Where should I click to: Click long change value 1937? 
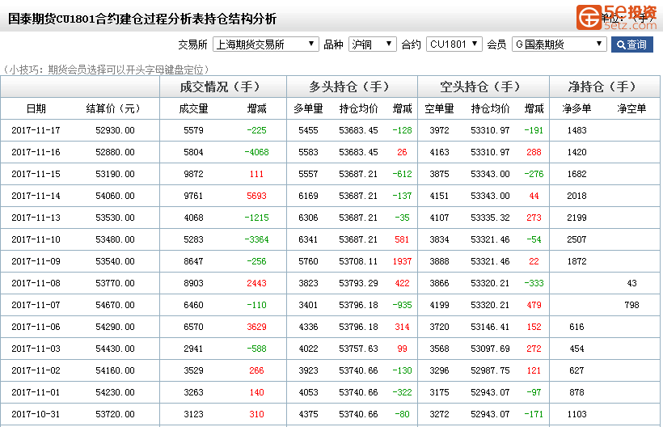point(402,261)
